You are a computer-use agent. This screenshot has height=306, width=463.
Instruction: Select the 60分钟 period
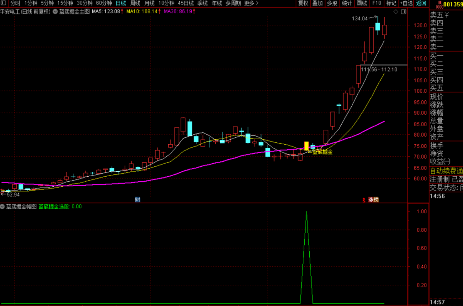coord(104,3)
